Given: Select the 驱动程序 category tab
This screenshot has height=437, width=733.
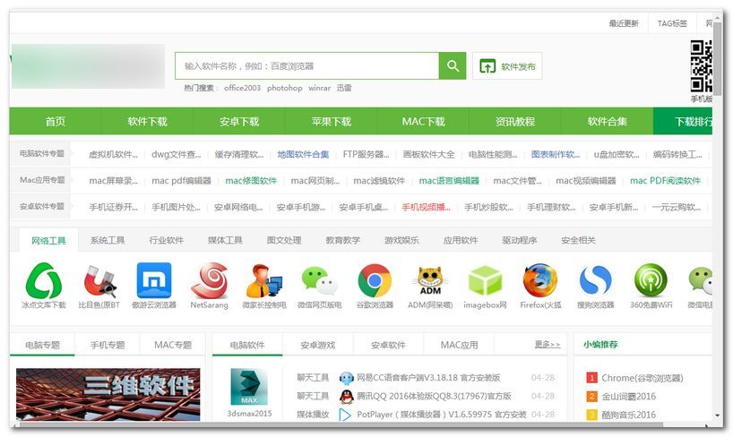Looking at the screenshot, I should (520, 241).
